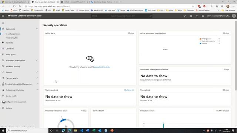
Task: Click the browser home button
Action: 20,6
